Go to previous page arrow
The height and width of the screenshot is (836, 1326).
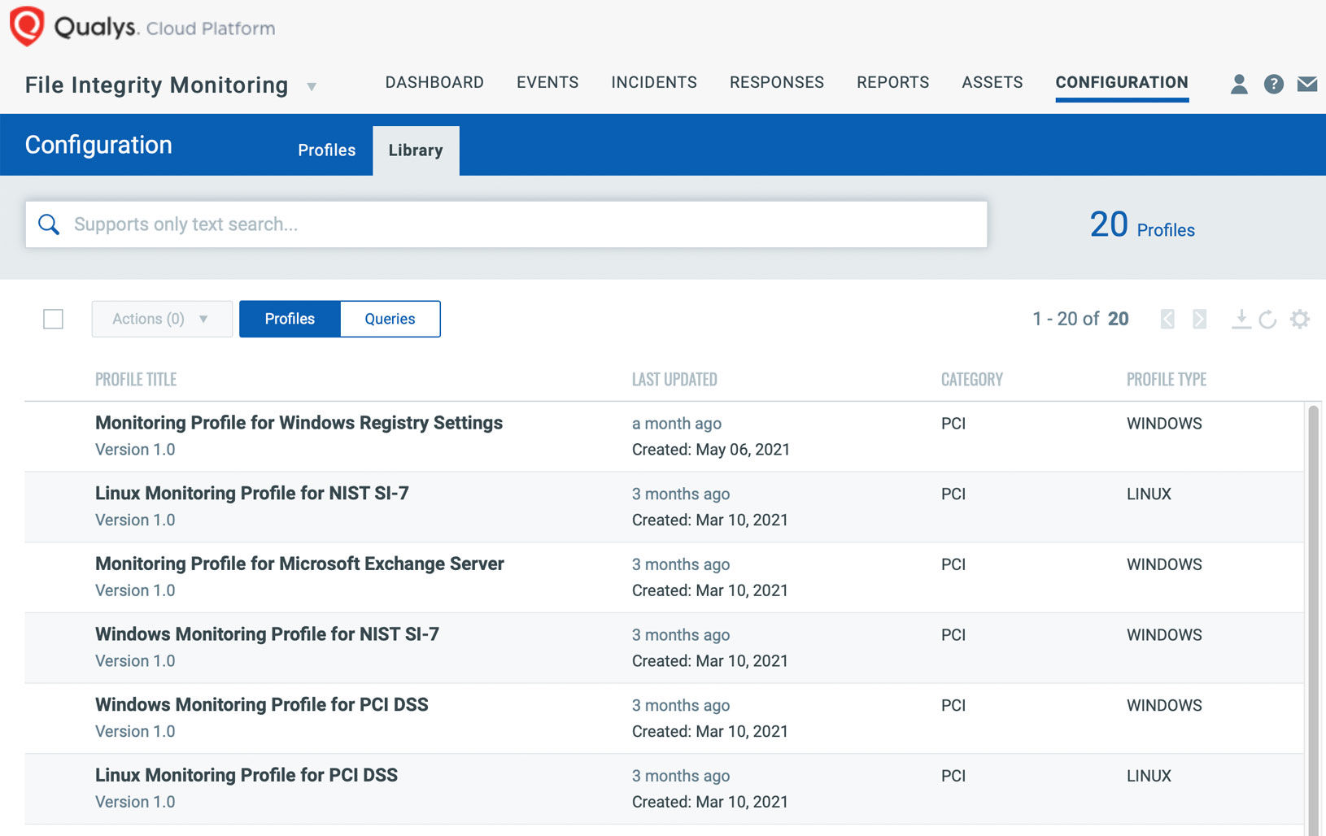(x=1167, y=319)
